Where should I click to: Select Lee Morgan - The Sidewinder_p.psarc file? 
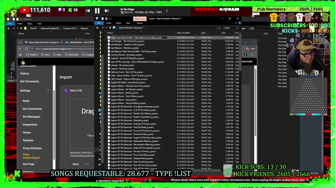(x=127, y=41)
